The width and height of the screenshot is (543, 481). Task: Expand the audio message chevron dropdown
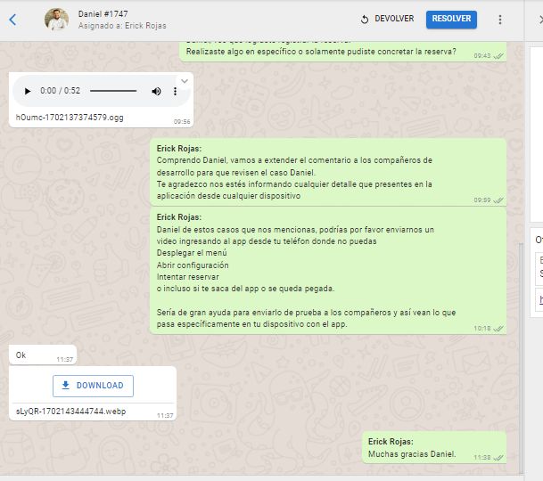pos(184,80)
